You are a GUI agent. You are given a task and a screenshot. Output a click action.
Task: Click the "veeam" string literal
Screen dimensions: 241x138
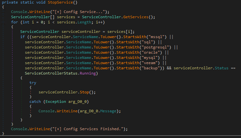coord(149,63)
